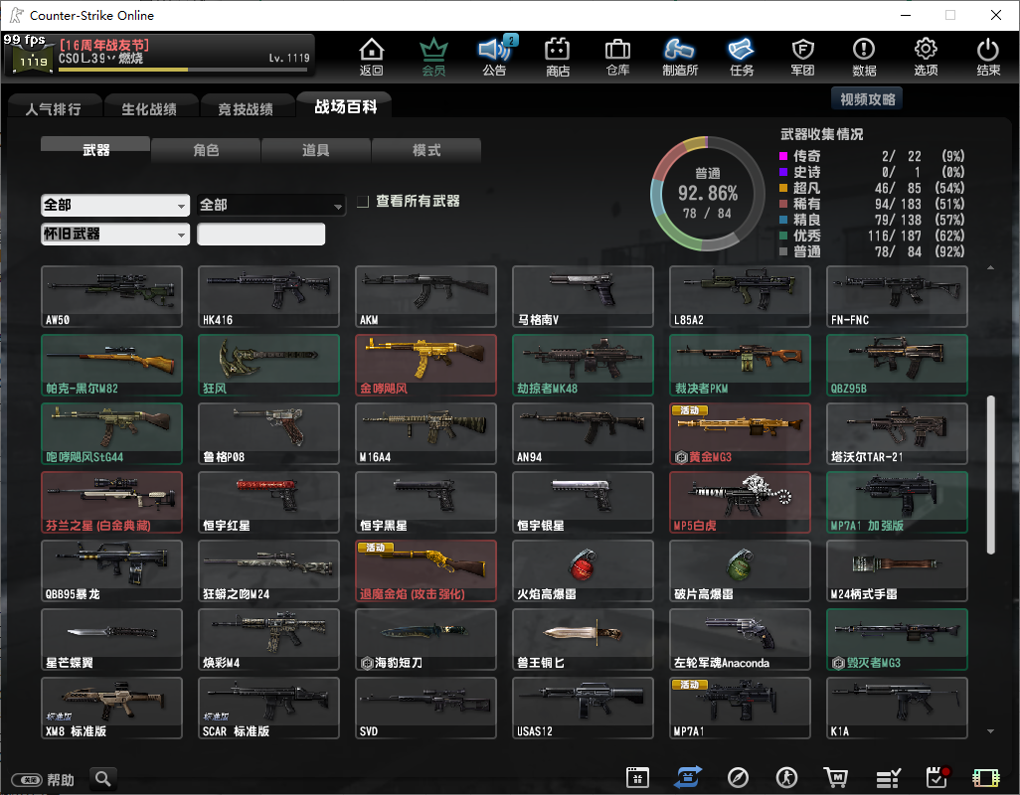Click the 返回 home icon
The image size is (1020, 795).
[x=372, y=57]
